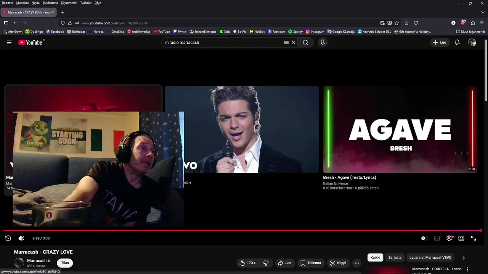Clear the search box text
488x274 pixels.
293,43
